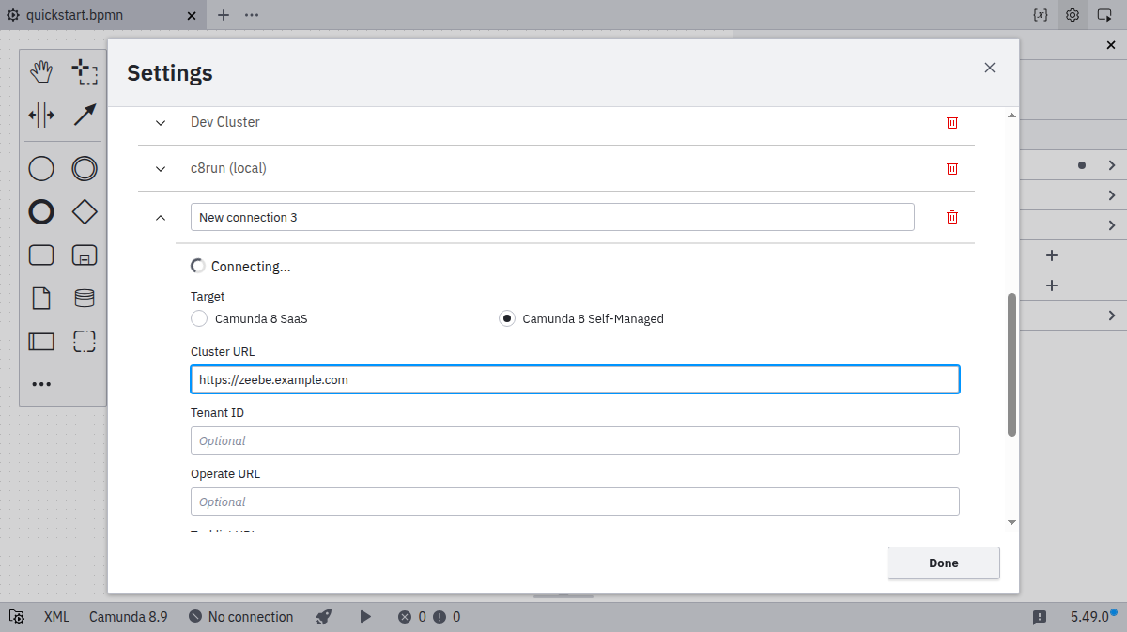Add entry with second plus in properties
Image resolution: width=1127 pixels, height=632 pixels.
[1052, 285]
